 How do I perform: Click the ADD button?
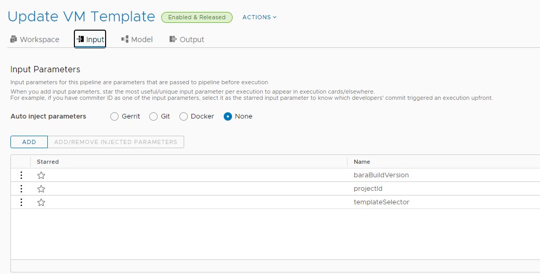[x=29, y=142]
